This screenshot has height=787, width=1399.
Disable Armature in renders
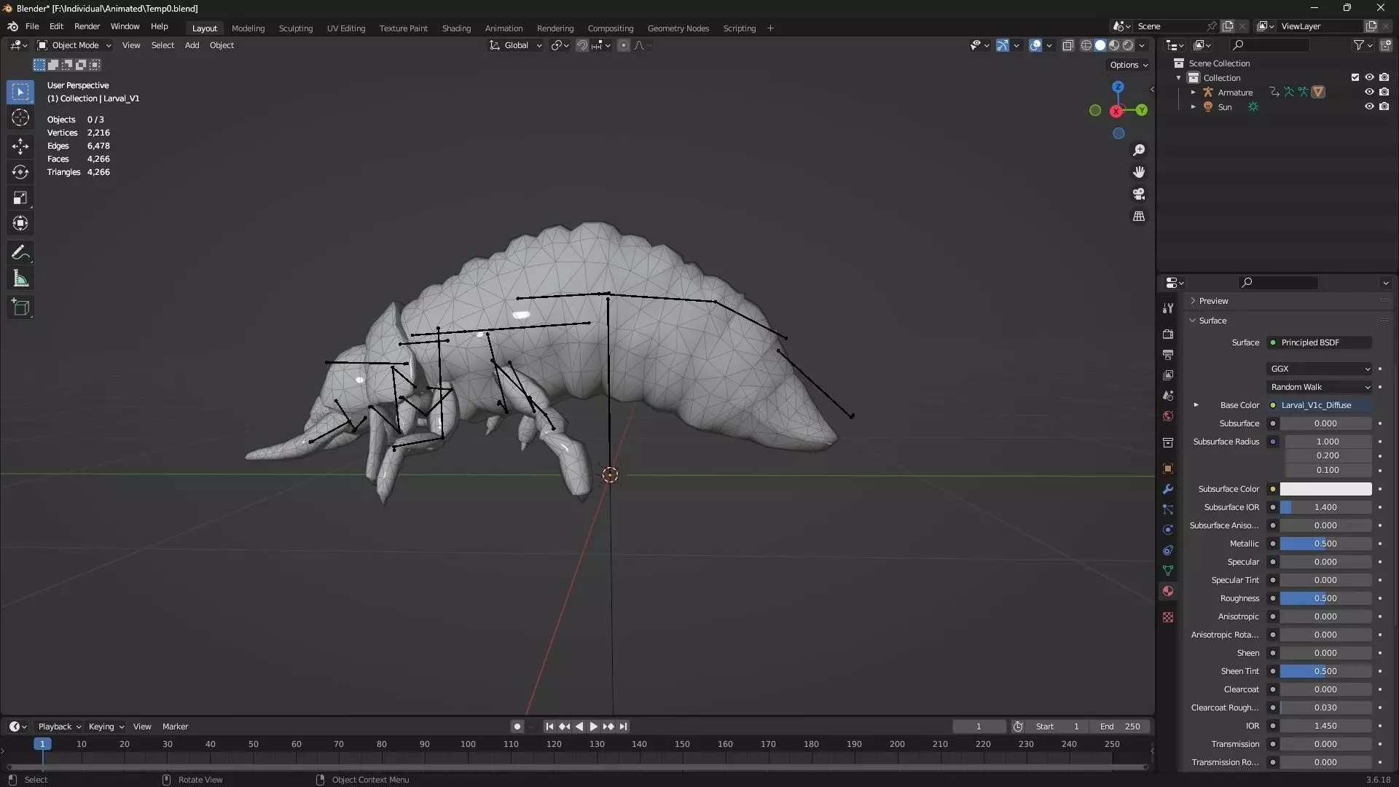tap(1384, 92)
